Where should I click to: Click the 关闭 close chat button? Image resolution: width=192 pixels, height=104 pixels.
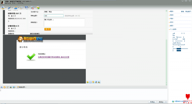pyautogui.click(x=152, y=102)
